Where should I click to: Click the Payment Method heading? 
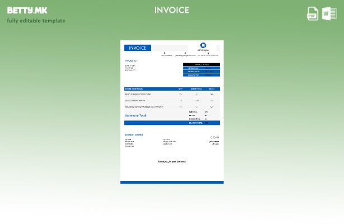[x=134, y=135]
